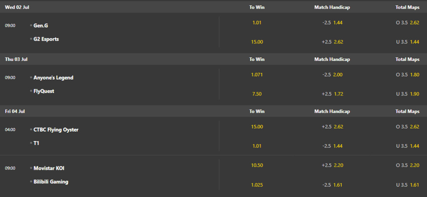The height and width of the screenshot is (197, 427).
Task: Choose Bilibili Gaming To Win at 1.025
Action: tap(257, 185)
